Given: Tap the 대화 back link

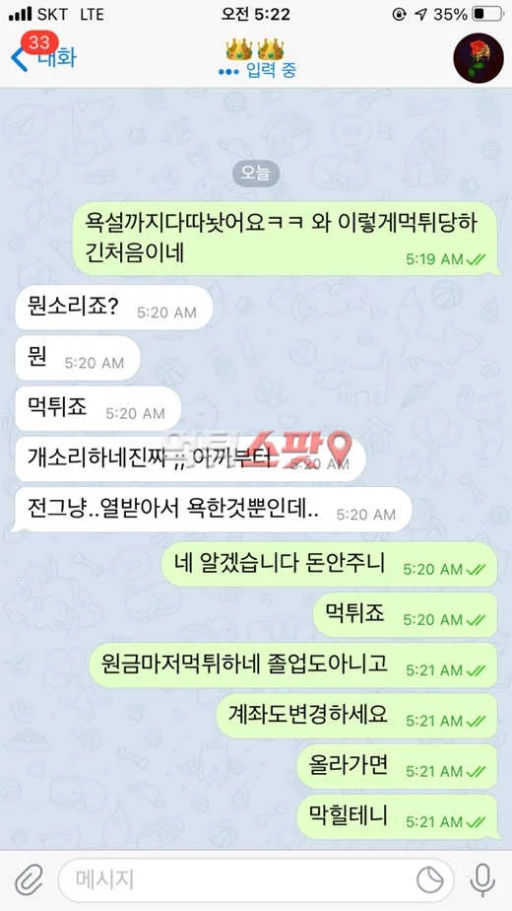Looking at the screenshot, I should [x=57, y=58].
